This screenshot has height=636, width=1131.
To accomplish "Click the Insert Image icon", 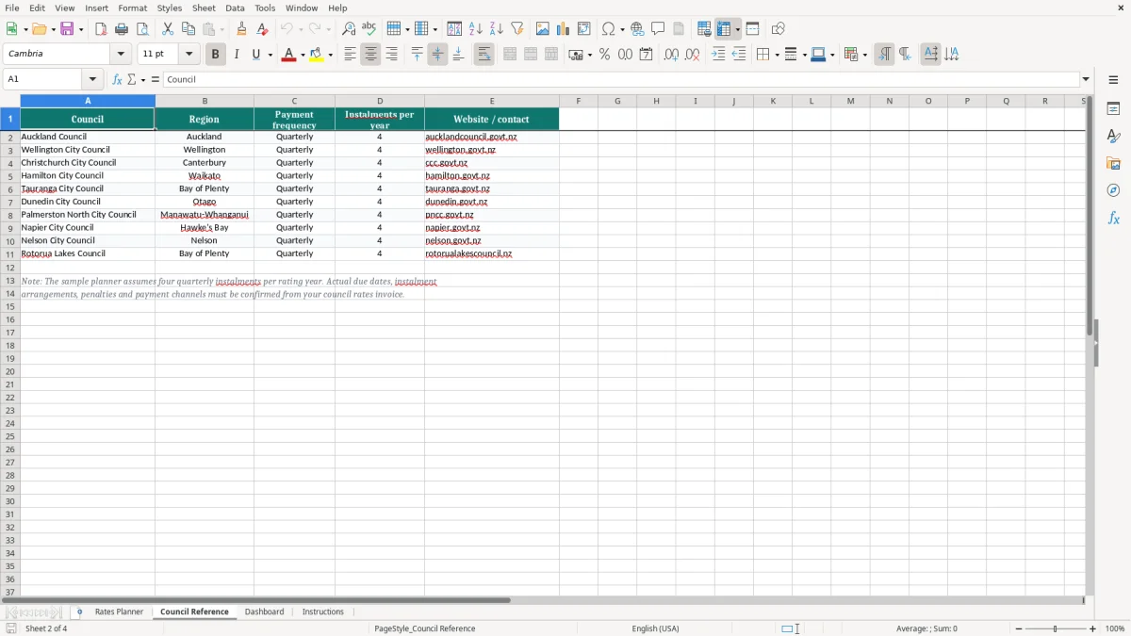I will pyautogui.click(x=543, y=29).
